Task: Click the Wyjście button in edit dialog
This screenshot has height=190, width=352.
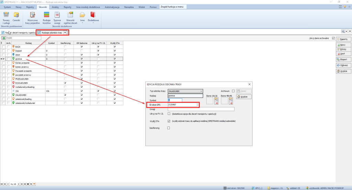Action: pos(244,97)
